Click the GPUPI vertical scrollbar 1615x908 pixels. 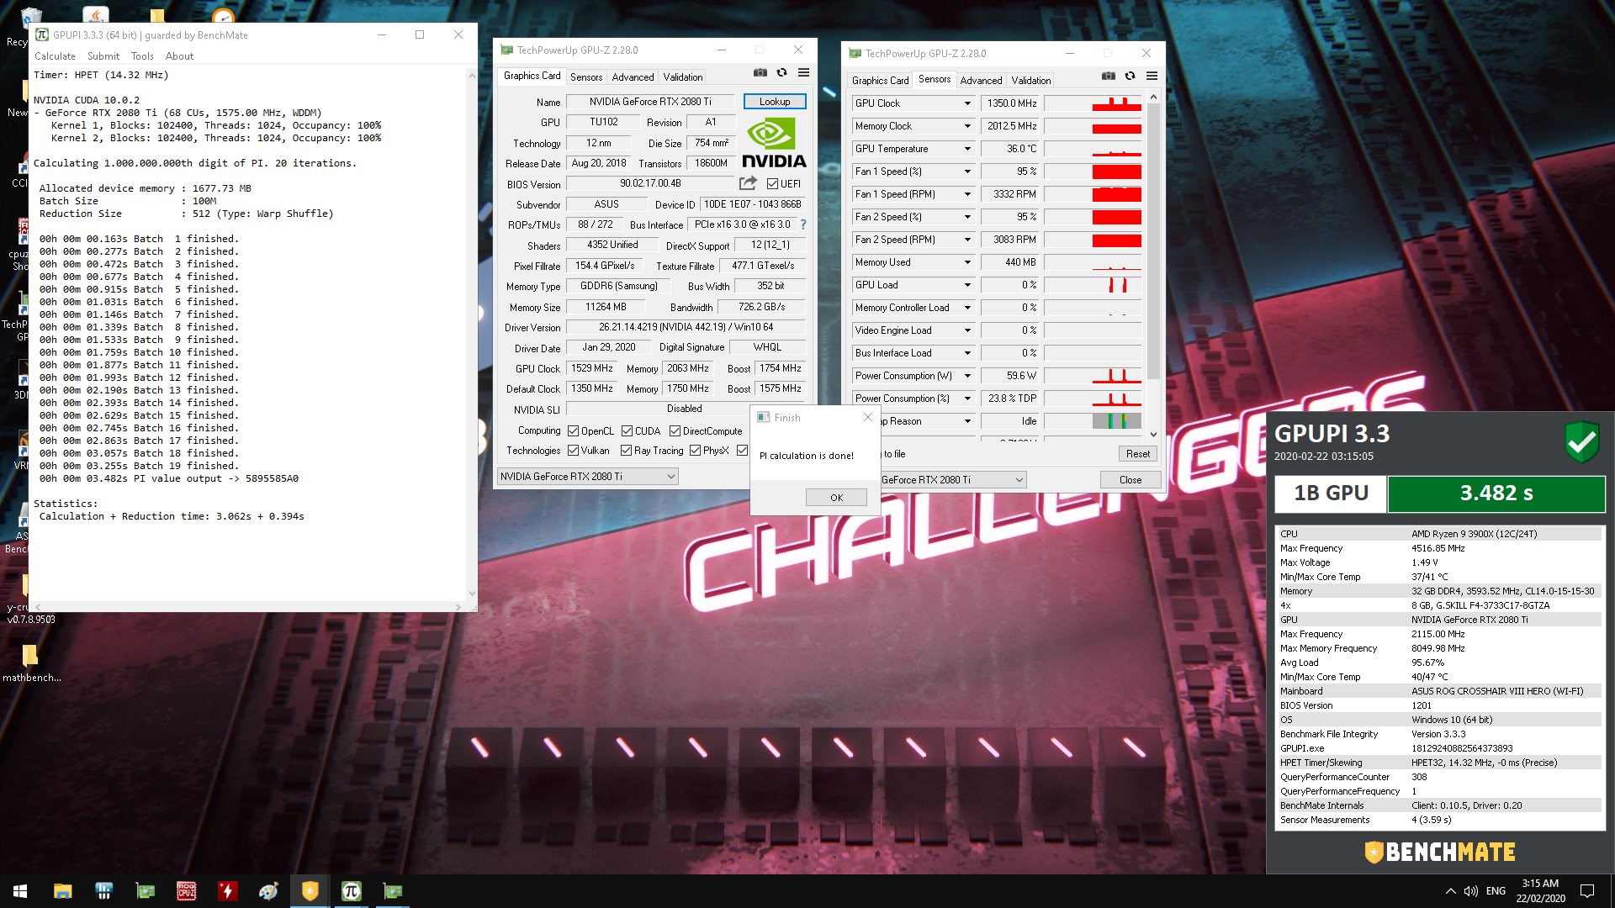pos(471,335)
